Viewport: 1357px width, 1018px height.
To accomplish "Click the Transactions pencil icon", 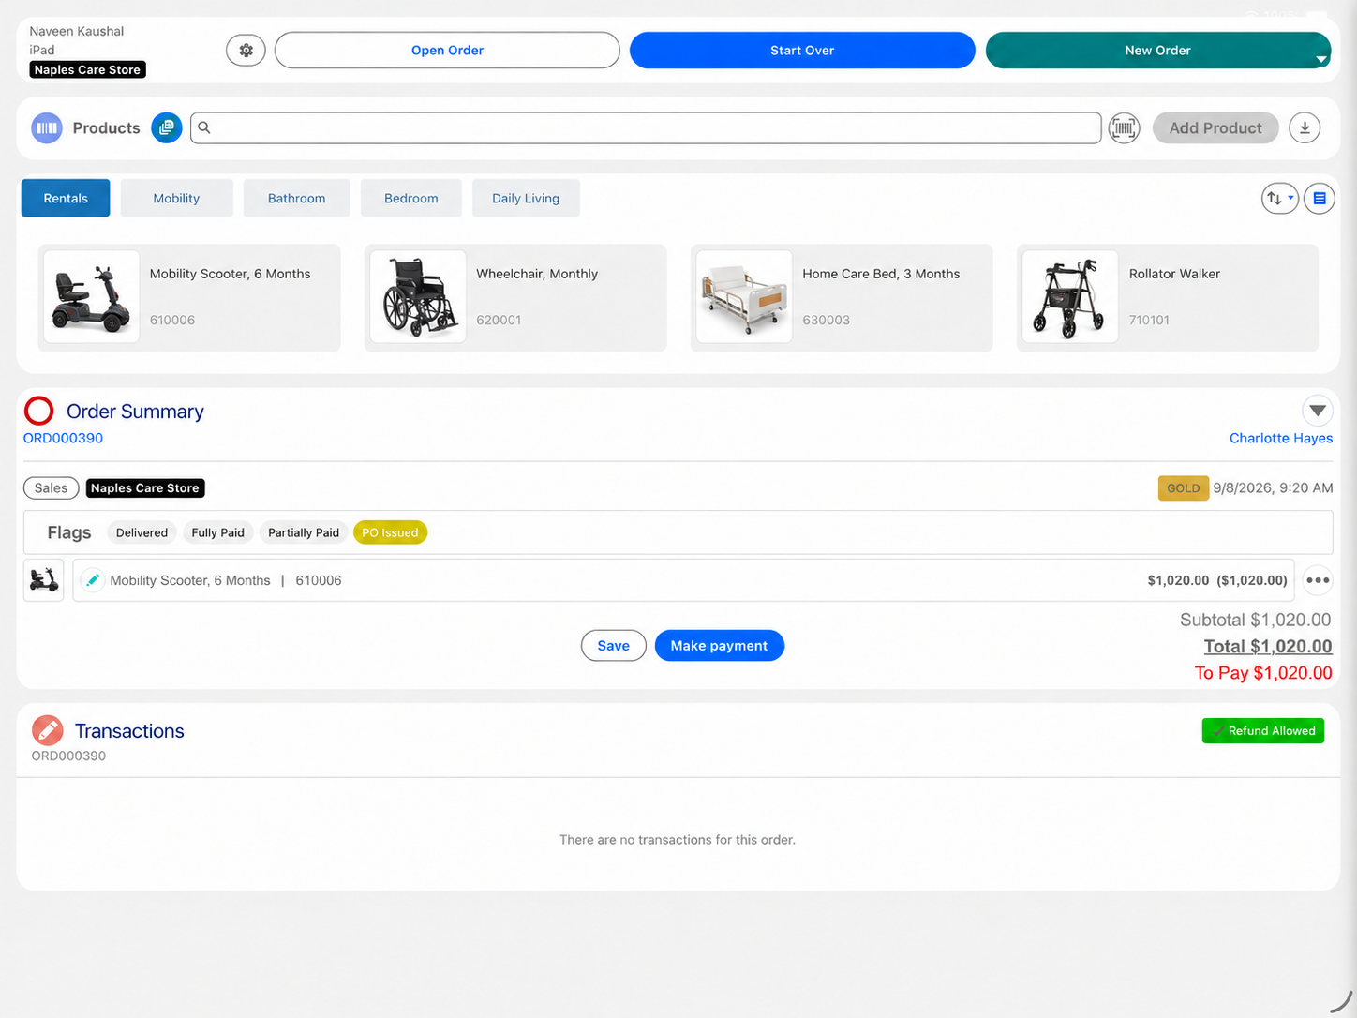I will (47, 730).
